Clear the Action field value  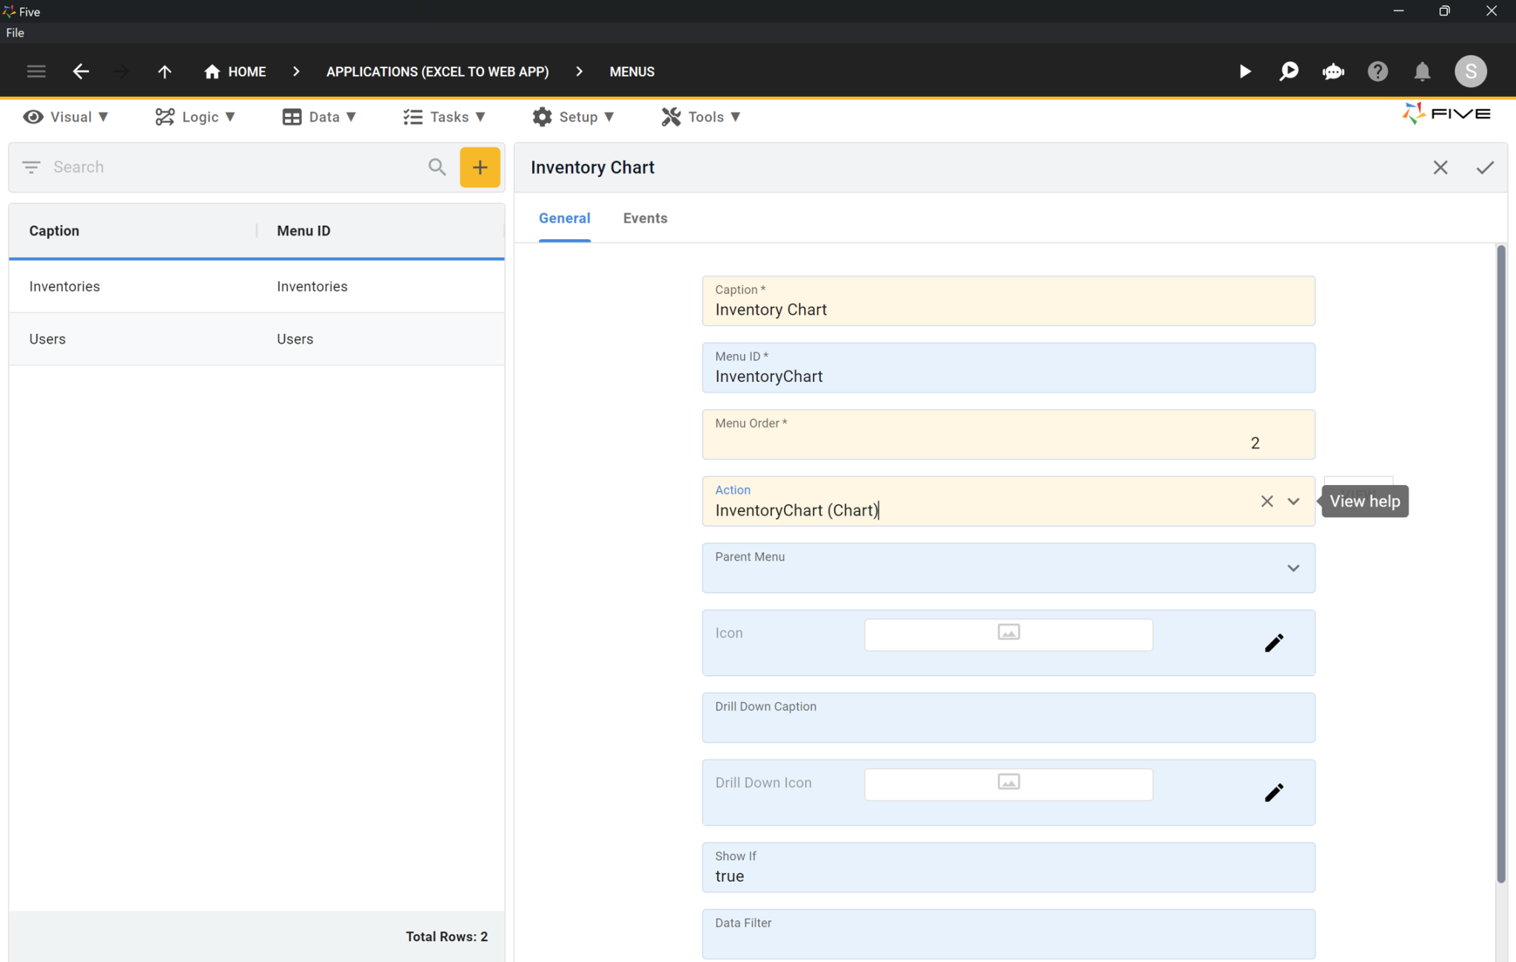1267,501
